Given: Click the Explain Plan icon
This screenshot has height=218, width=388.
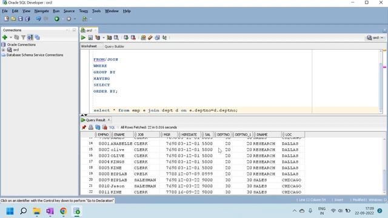Looking at the screenshot, I should (98, 38).
